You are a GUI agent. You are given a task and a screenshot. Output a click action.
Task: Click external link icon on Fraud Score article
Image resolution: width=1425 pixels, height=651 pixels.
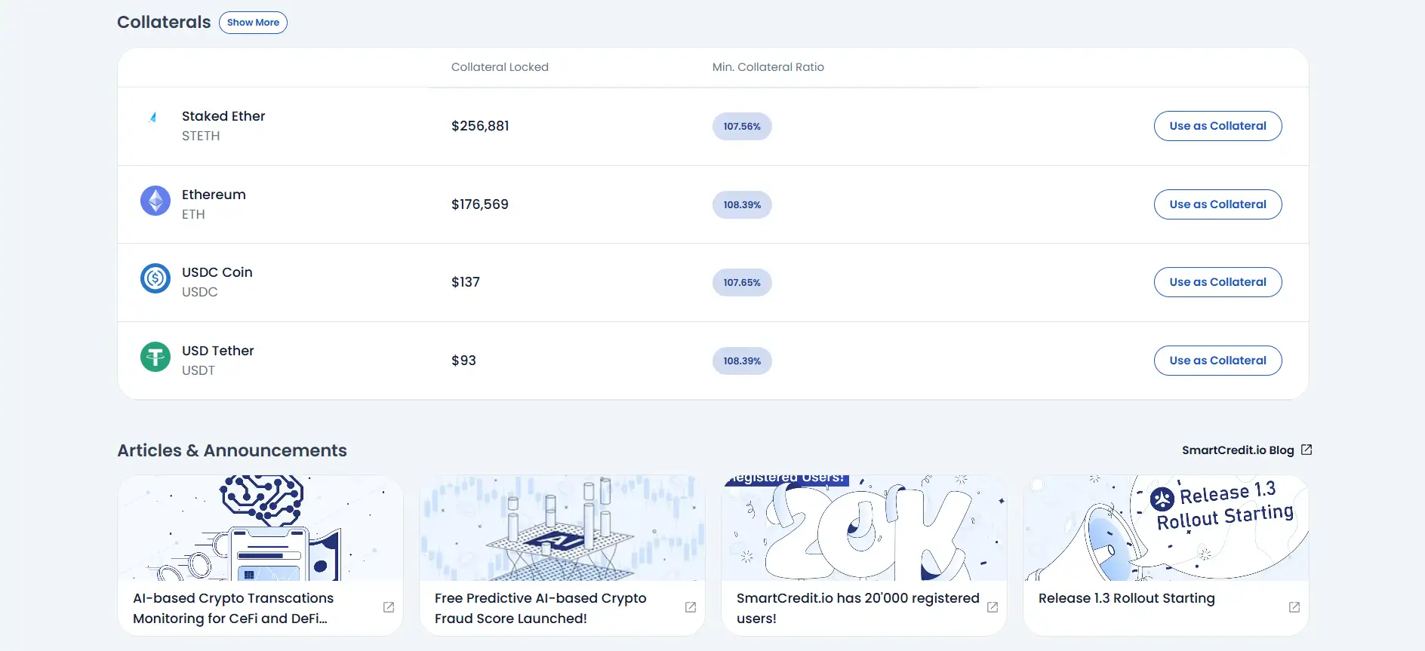tap(691, 607)
